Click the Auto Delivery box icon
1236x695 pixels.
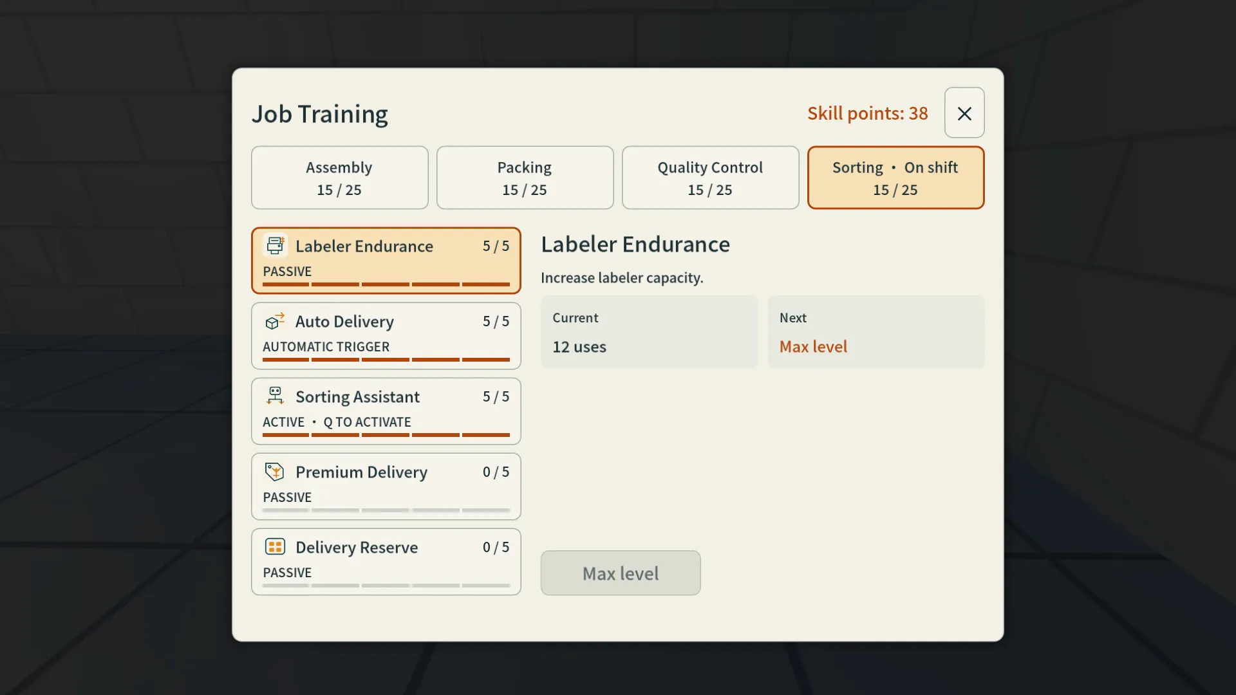[x=275, y=320]
